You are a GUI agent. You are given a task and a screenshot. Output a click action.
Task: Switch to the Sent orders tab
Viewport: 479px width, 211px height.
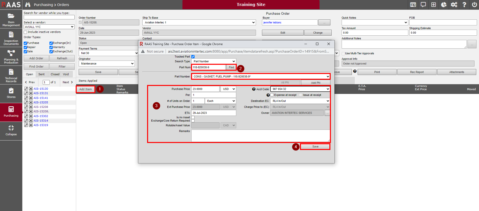point(41,74)
